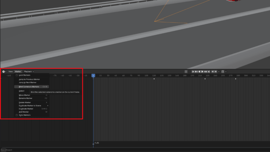Screen dimensions: 270x152
Task: Choose Duplicate Marker
Action: [x=32, y=109]
